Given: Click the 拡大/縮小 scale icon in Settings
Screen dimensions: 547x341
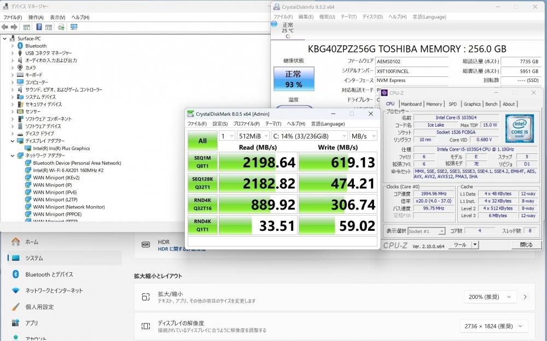Looking at the screenshot, I should click(x=146, y=297).
